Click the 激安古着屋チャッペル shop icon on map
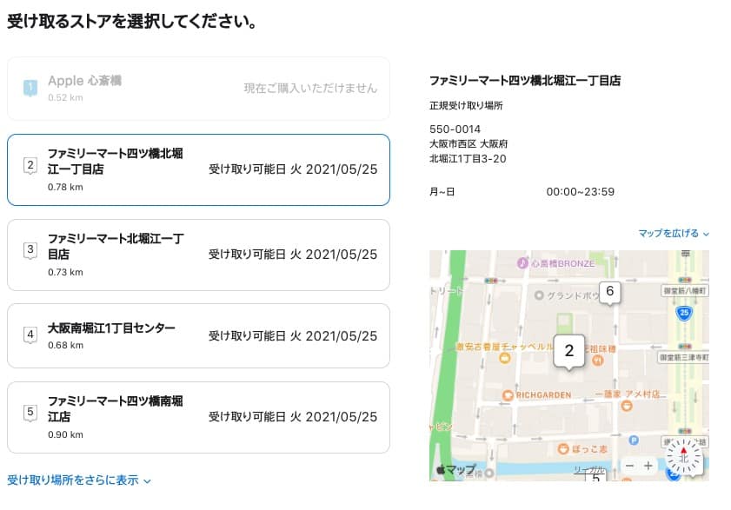 point(504,358)
